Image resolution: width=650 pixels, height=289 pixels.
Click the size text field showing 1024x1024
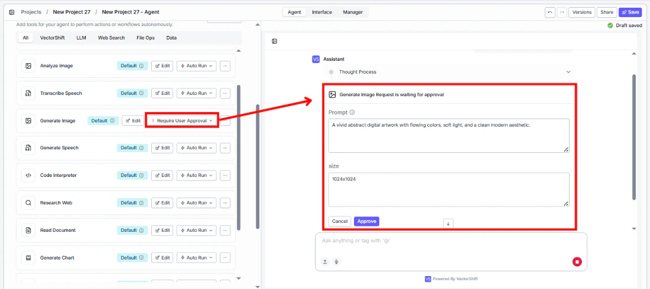pyautogui.click(x=449, y=190)
